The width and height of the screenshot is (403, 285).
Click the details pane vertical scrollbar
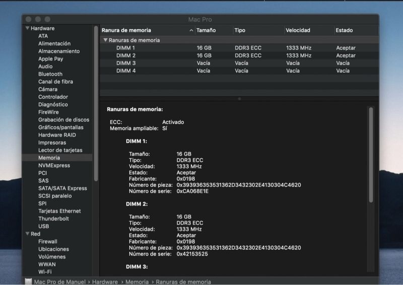(x=371, y=155)
